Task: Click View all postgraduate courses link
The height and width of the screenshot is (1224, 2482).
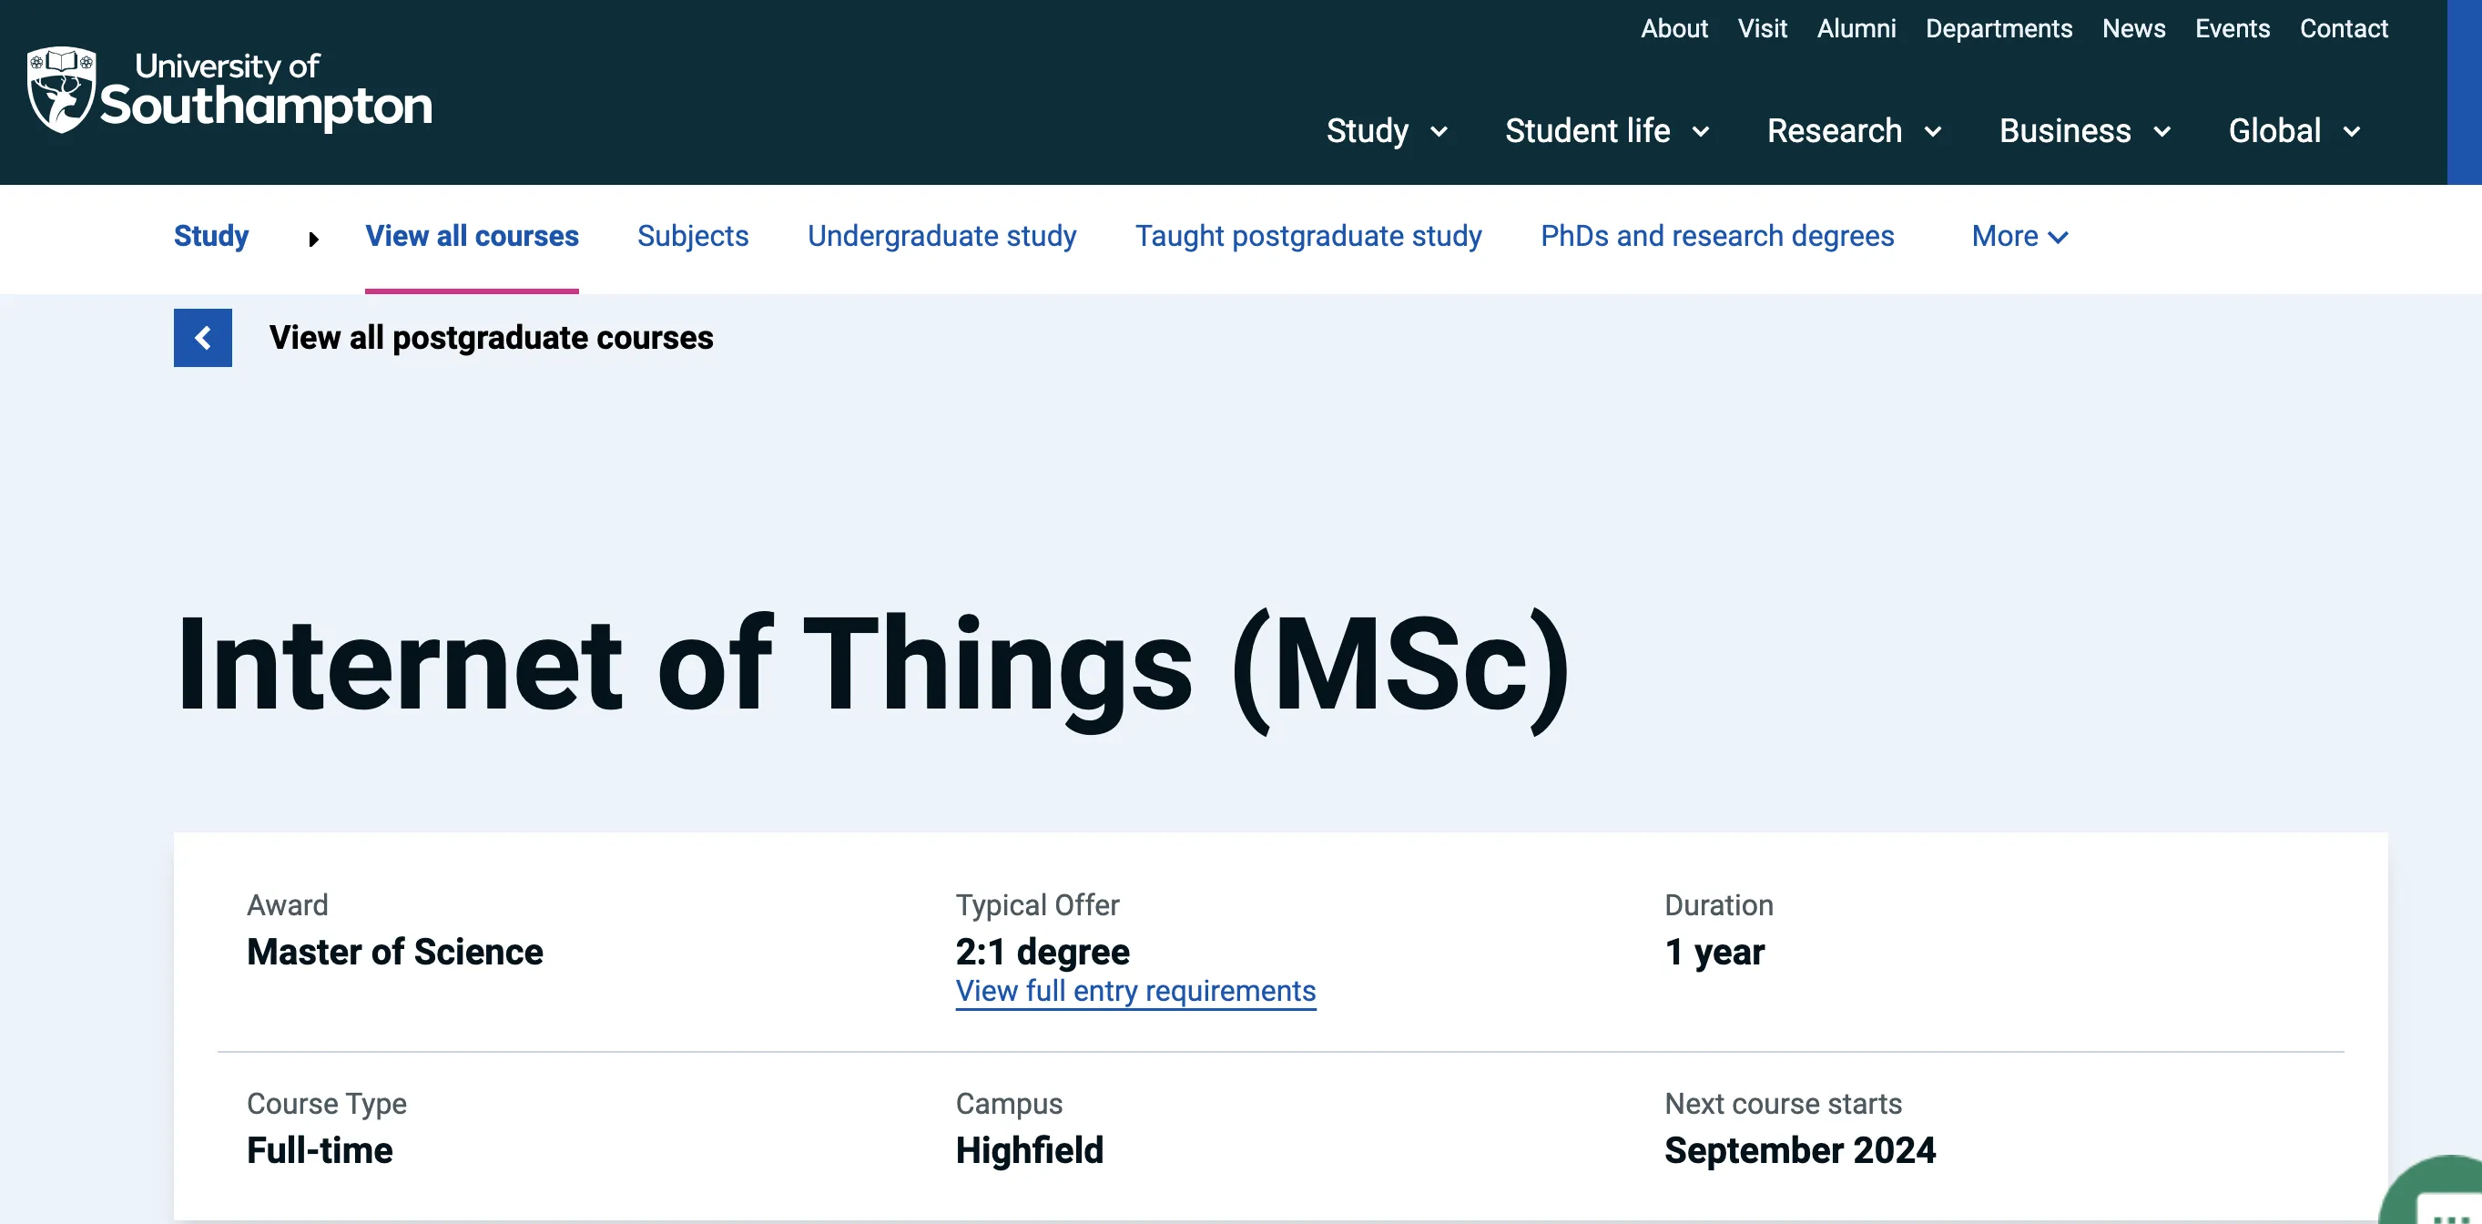Action: (x=491, y=337)
